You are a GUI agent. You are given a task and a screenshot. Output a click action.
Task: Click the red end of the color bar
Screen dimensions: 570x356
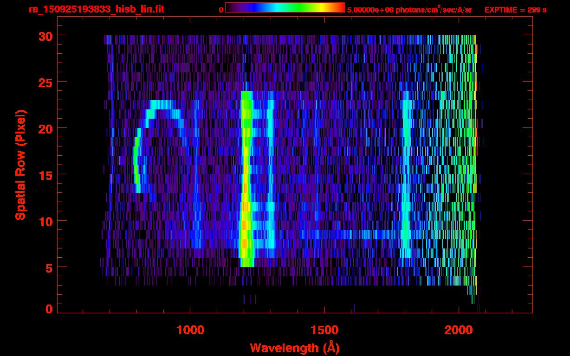[340, 7]
